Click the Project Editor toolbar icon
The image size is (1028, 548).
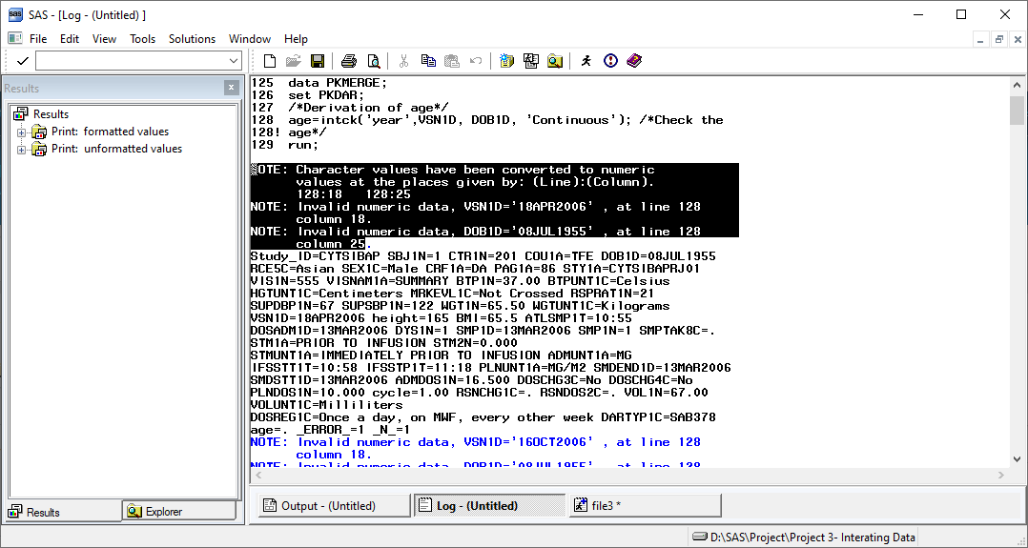531,61
